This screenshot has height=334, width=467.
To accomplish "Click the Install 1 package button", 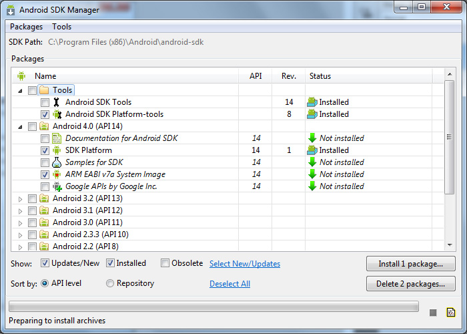I will (x=411, y=264).
